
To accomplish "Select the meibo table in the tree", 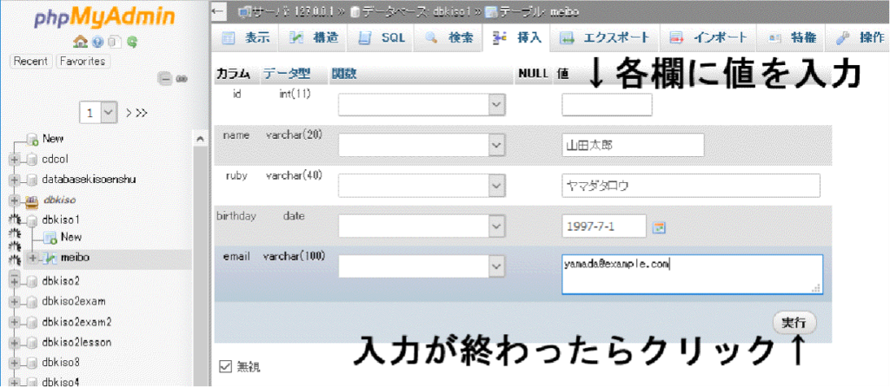I will pyautogui.click(x=75, y=258).
